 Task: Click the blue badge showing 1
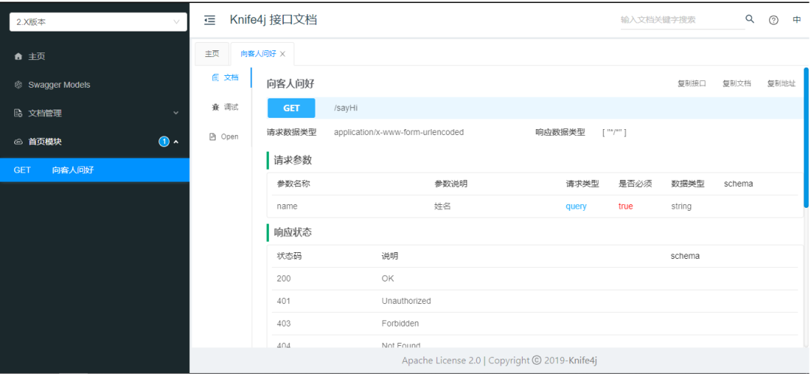tap(164, 142)
